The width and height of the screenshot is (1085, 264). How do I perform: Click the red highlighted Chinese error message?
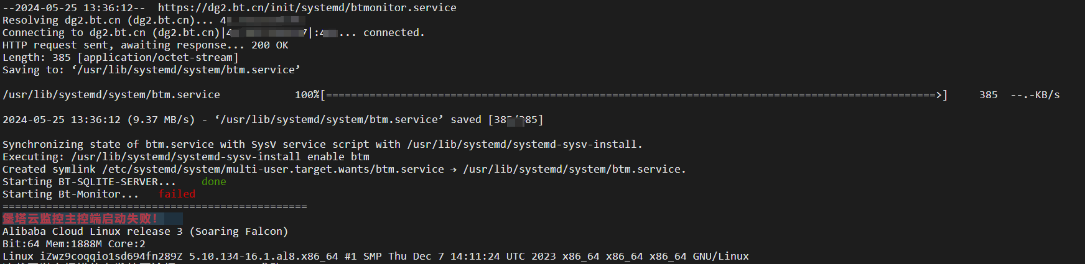(x=80, y=219)
